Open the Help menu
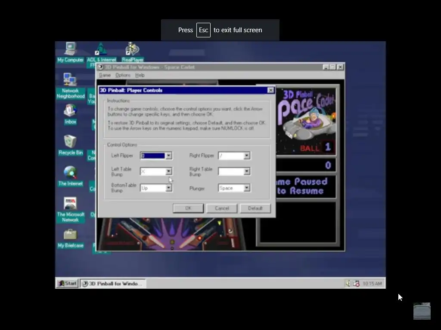Image resolution: width=441 pixels, height=330 pixels. (140, 75)
